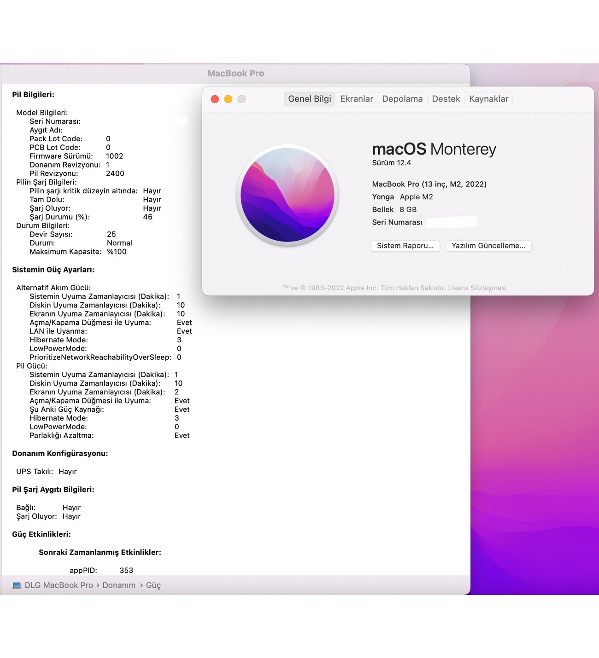Select the Genel Bilgi tab
Screen dimensions: 599x658
[x=310, y=99]
